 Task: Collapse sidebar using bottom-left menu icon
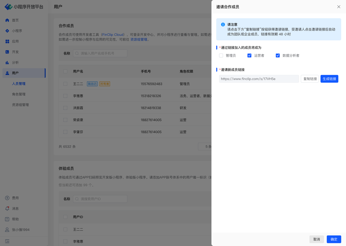pyautogui.click(x=7, y=241)
